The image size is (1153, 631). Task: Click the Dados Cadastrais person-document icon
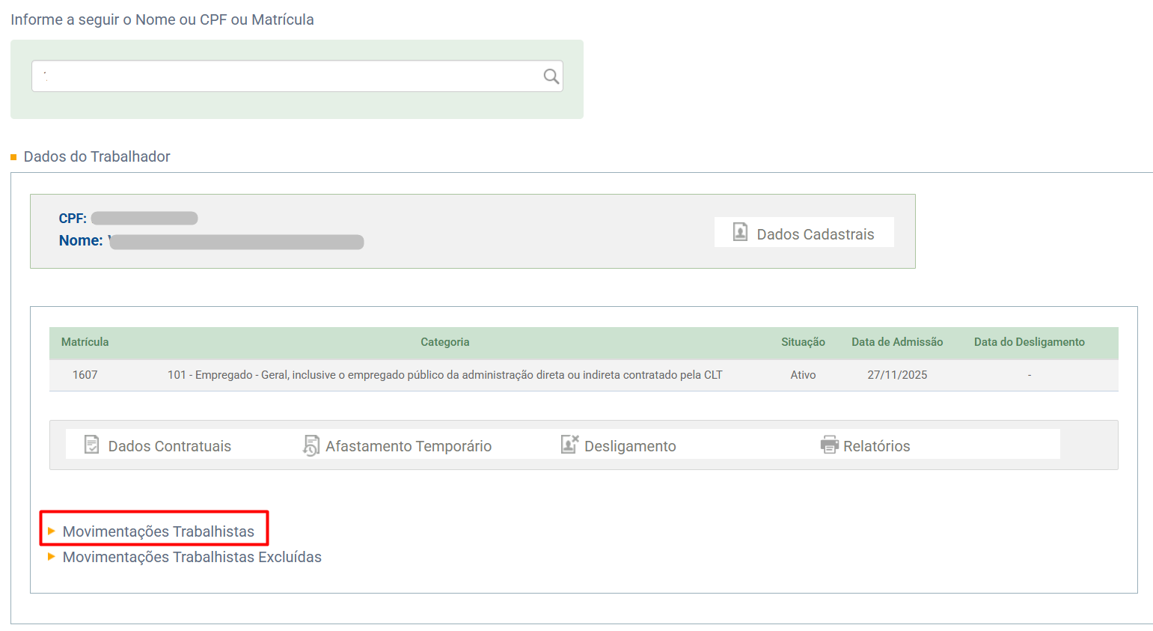pos(740,232)
